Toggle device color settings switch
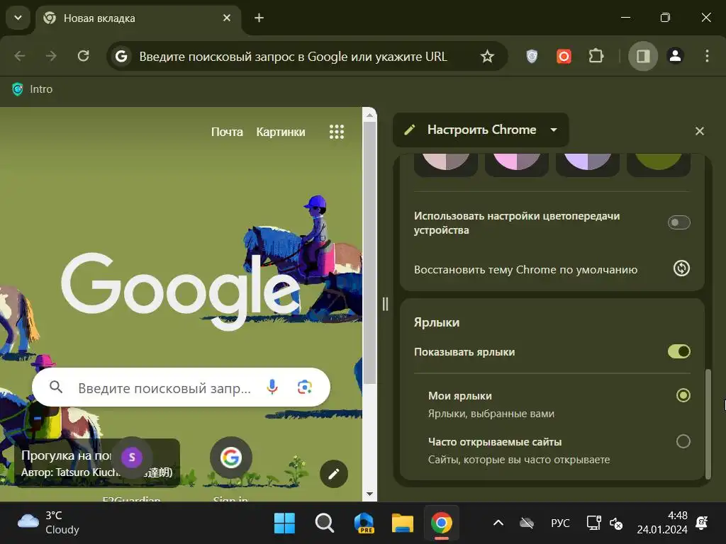 [x=678, y=222]
